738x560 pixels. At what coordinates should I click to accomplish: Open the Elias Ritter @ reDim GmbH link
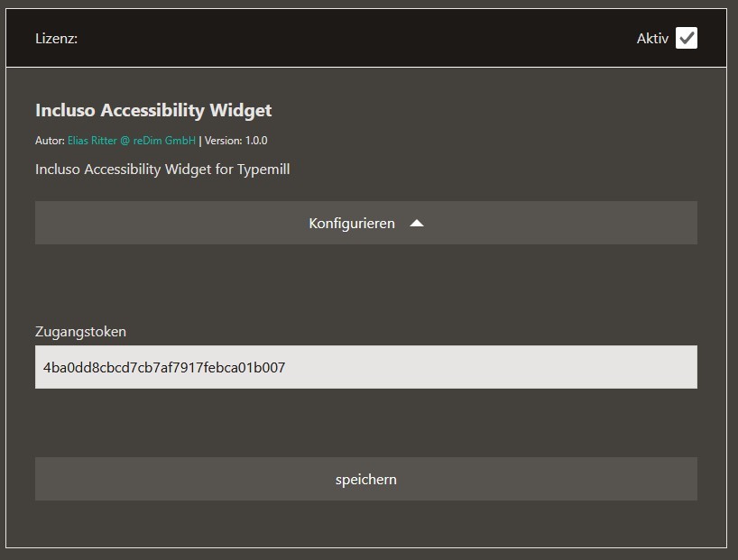[131, 141]
